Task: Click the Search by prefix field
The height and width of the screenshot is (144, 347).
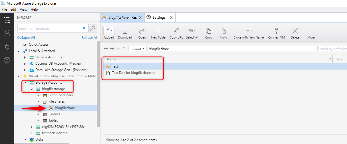Action: click(x=332, y=49)
